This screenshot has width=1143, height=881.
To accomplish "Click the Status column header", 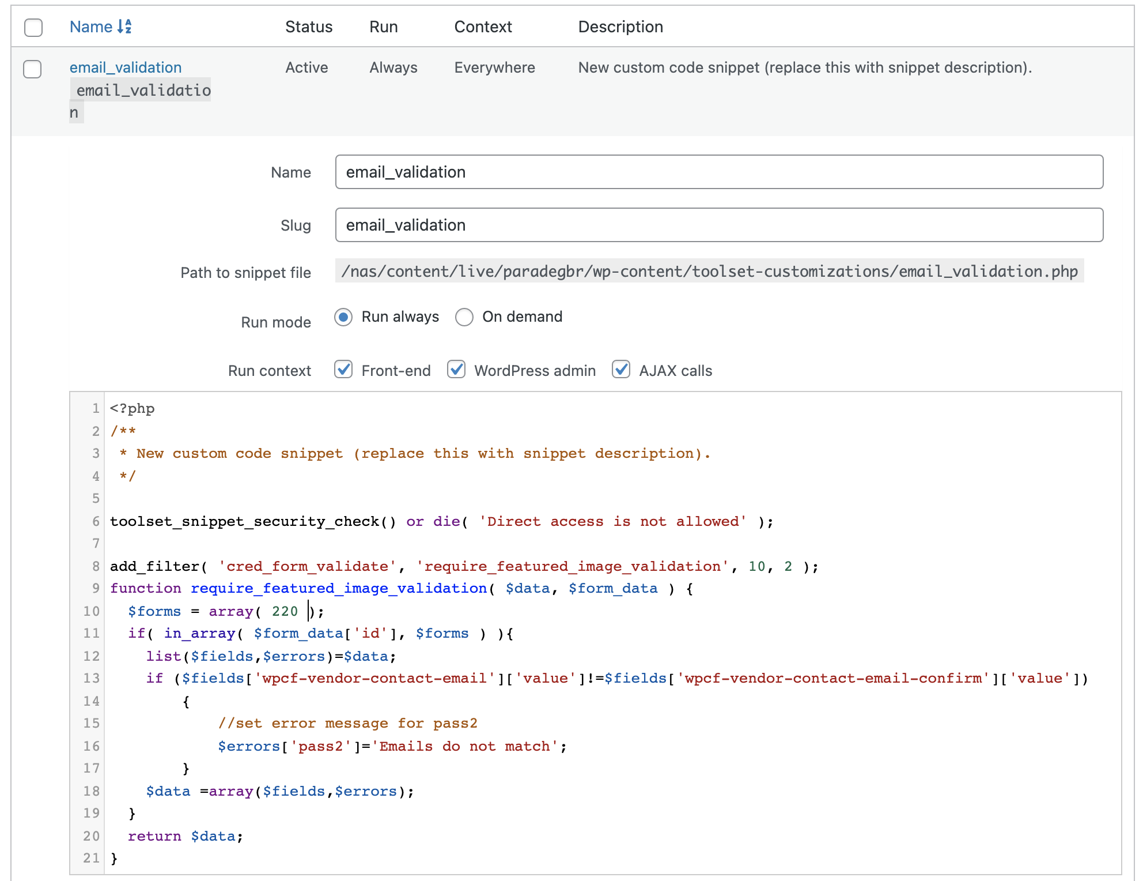I will pyautogui.click(x=309, y=27).
